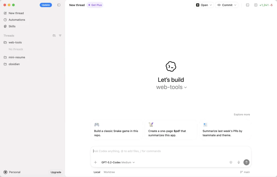Click the circular icon left of the microphone

point(231,162)
